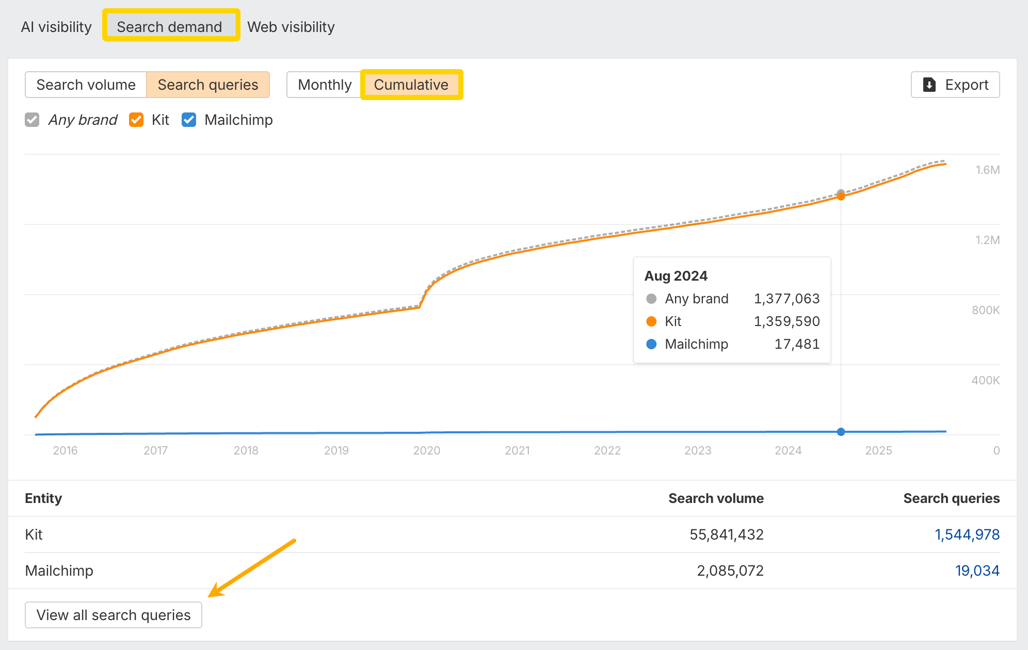Open the Search demand tab
This screenshot has height=650, width=1028.
coord(169,27)
